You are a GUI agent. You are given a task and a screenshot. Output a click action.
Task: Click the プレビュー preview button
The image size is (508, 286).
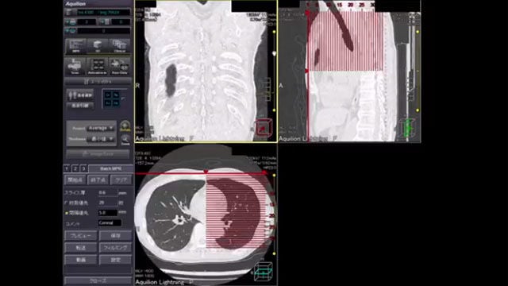(81, 236)
